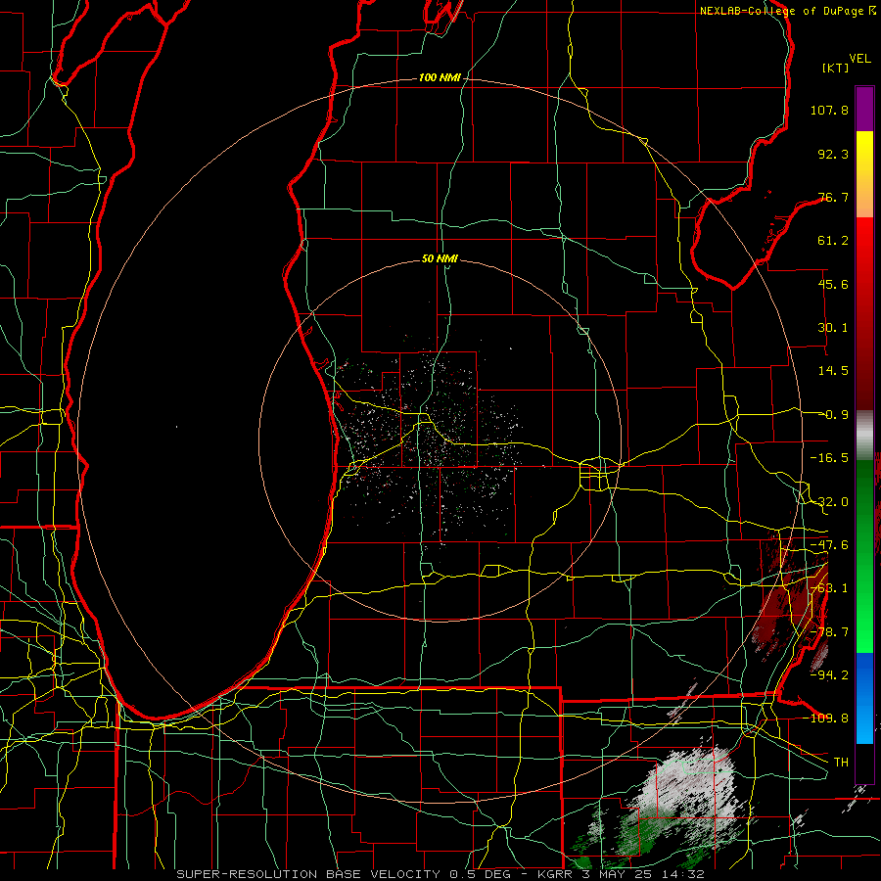Click the 50 NMI range ring label
Screen dimensions: 881x881
(440, 258)
